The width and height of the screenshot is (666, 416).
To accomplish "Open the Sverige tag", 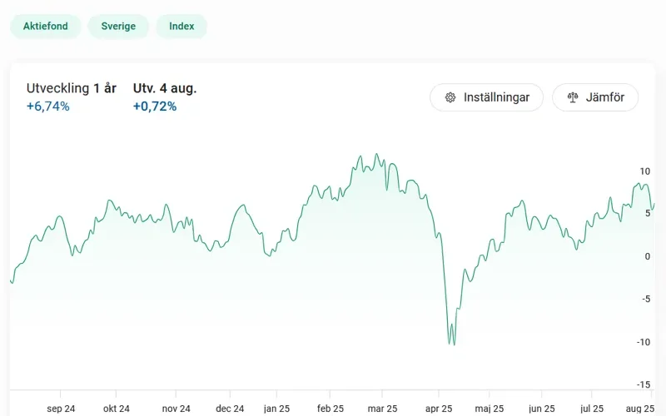I will (x=118, y=26).
